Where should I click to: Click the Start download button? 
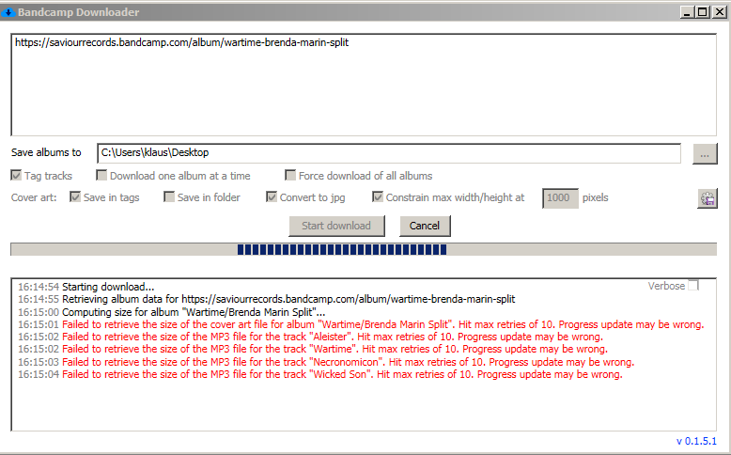(336, 226)
